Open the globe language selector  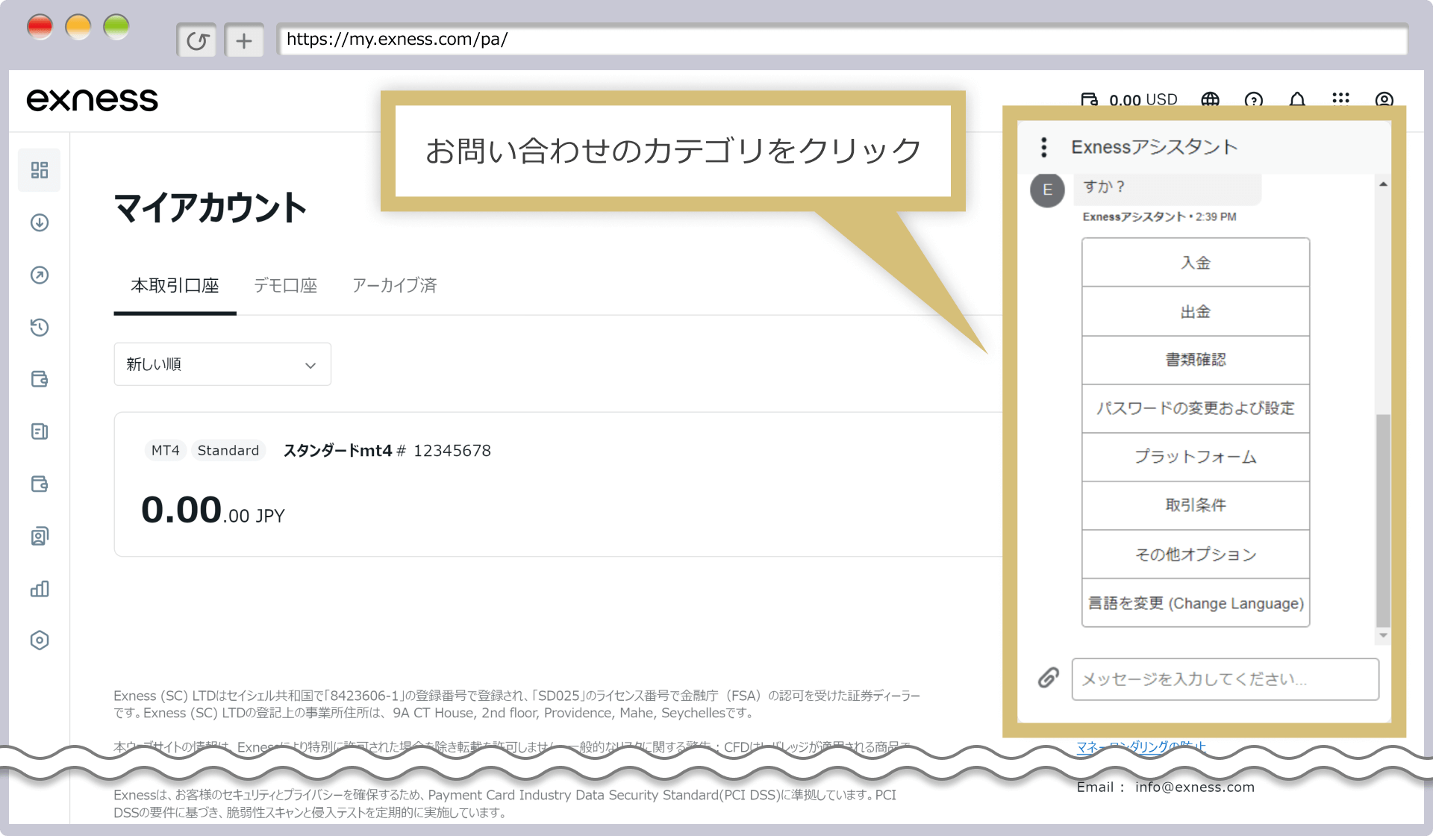1211,99
